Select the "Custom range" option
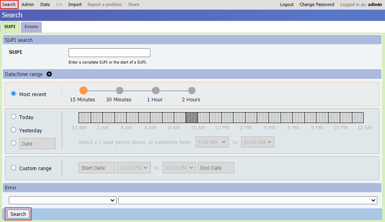Screen dimensions: 385x222 pos(13,168)
